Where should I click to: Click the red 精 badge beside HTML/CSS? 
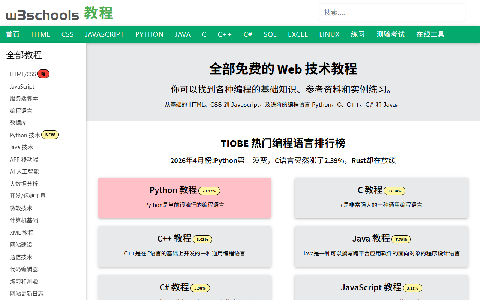tap(43, 74)
